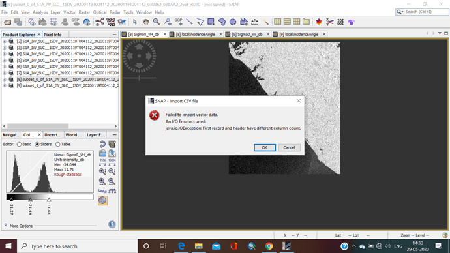Image resolution: width=450 pixels, height=253 pixels.
Task: Click the reset colour palette arrow icon
Action: 102,144
